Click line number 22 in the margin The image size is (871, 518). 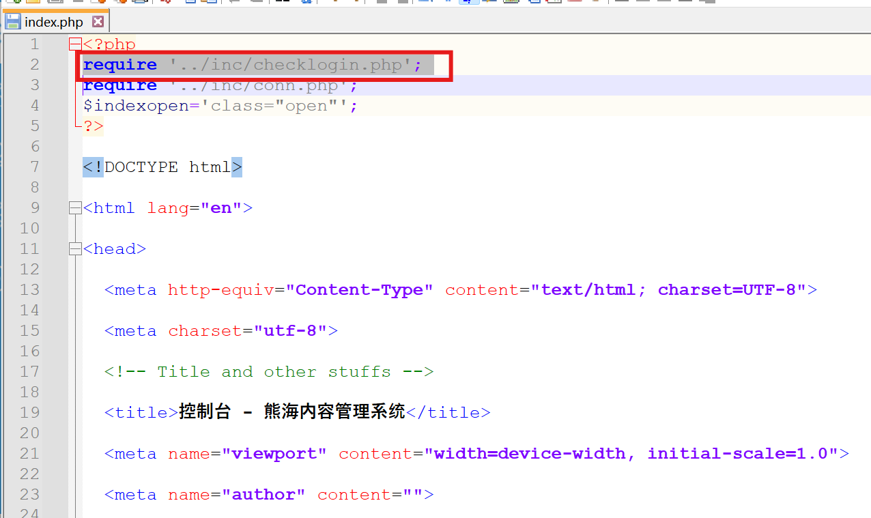30,474
